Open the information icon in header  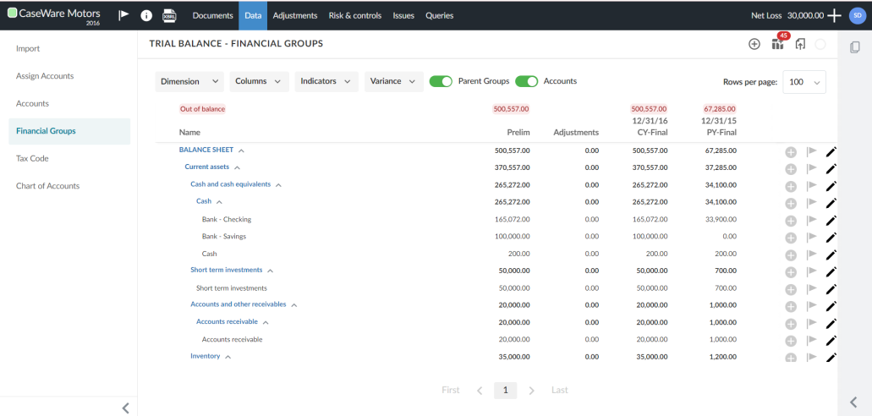[145, 15]
